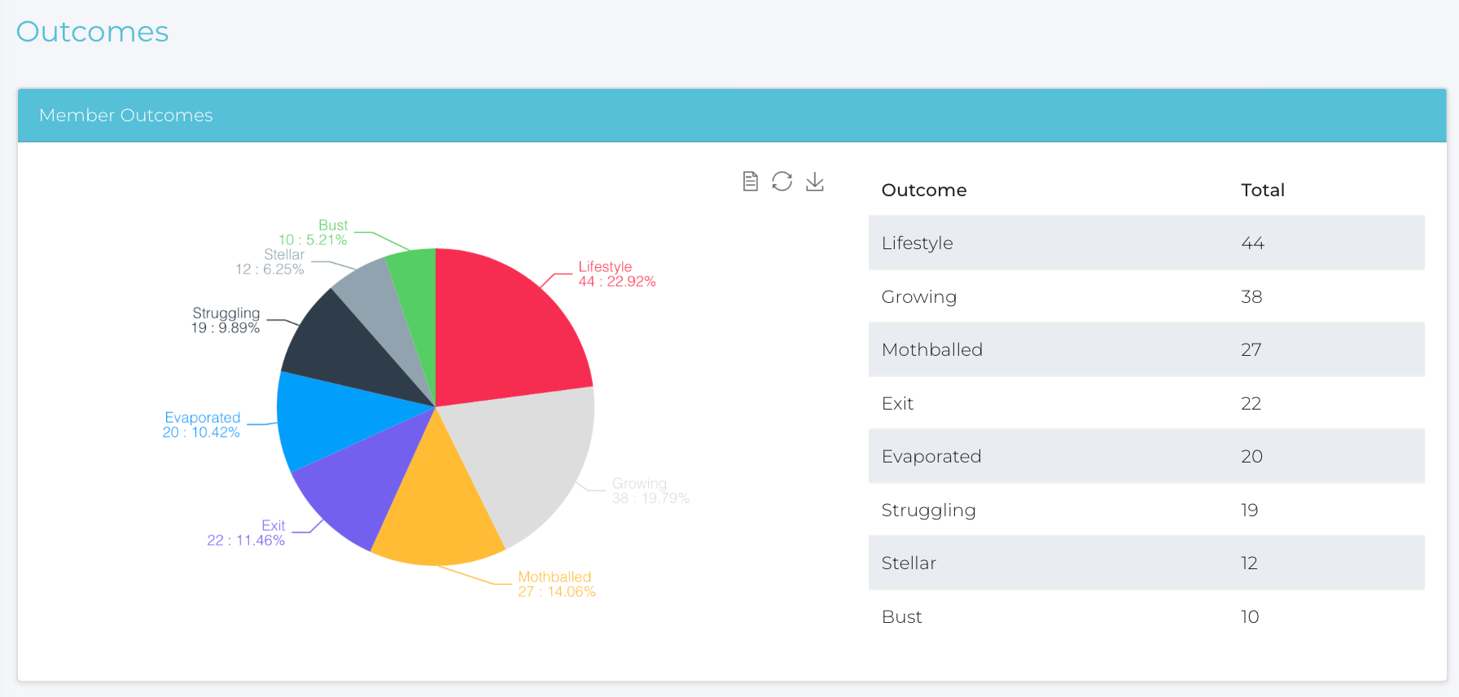Click the Member Outcomes panel header
This screenshot has height=697, width=1459.
[x=126, y=116]
